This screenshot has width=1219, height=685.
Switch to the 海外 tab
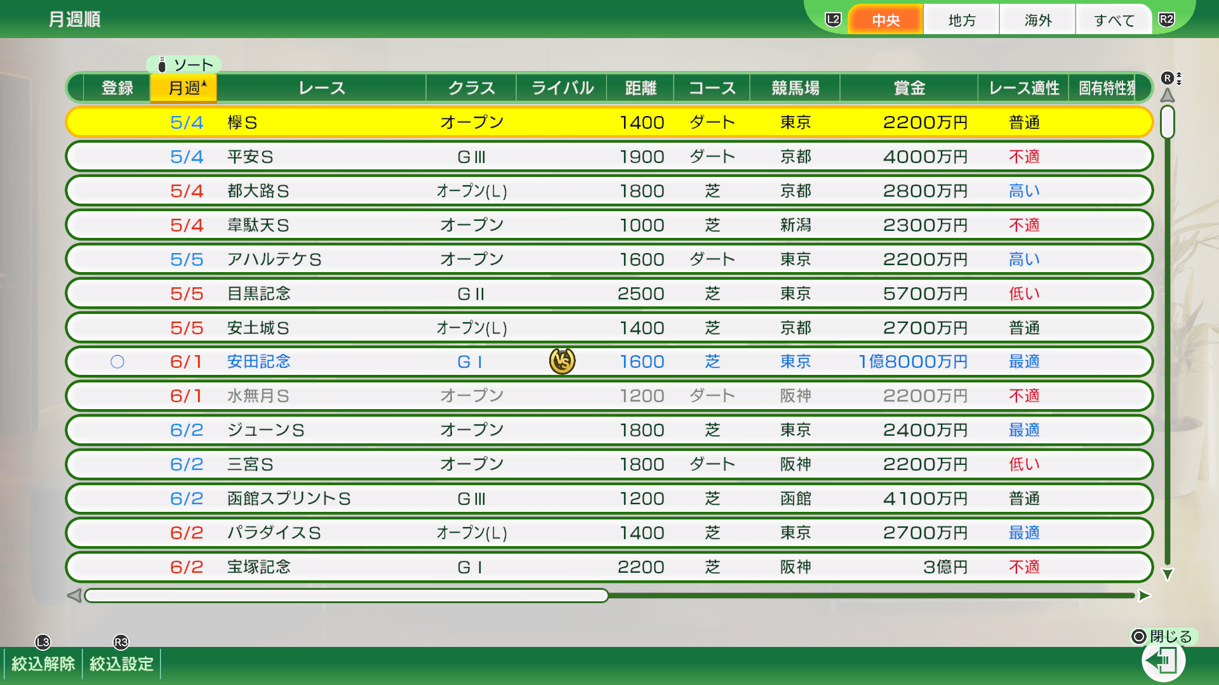coord(1037,20)
